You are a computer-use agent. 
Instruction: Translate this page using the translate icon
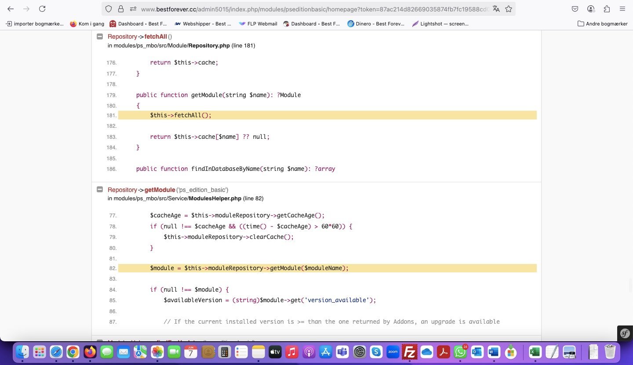pyautogui.click(x=496, y=9)
